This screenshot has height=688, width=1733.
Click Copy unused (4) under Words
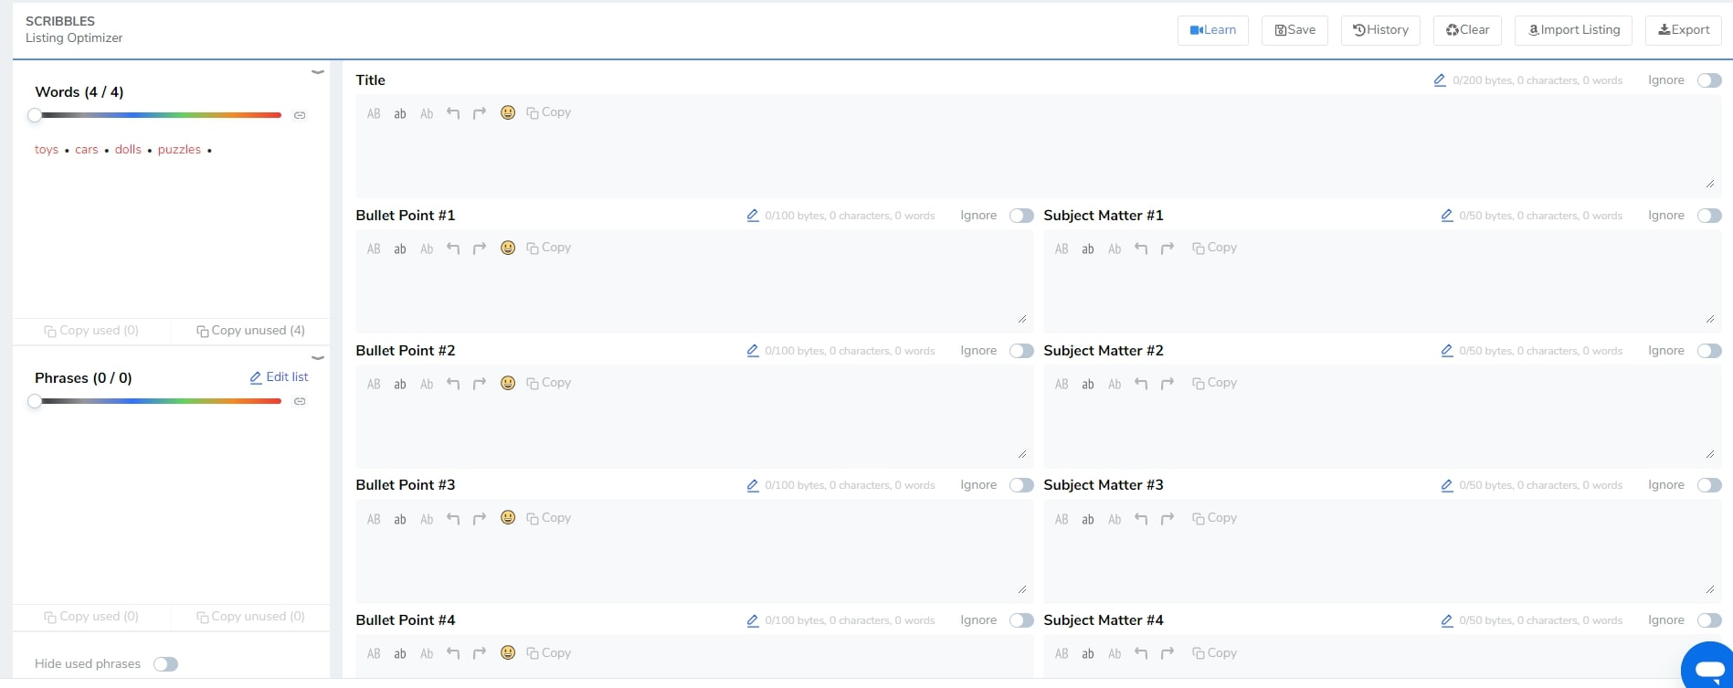(x=250, y=331)
